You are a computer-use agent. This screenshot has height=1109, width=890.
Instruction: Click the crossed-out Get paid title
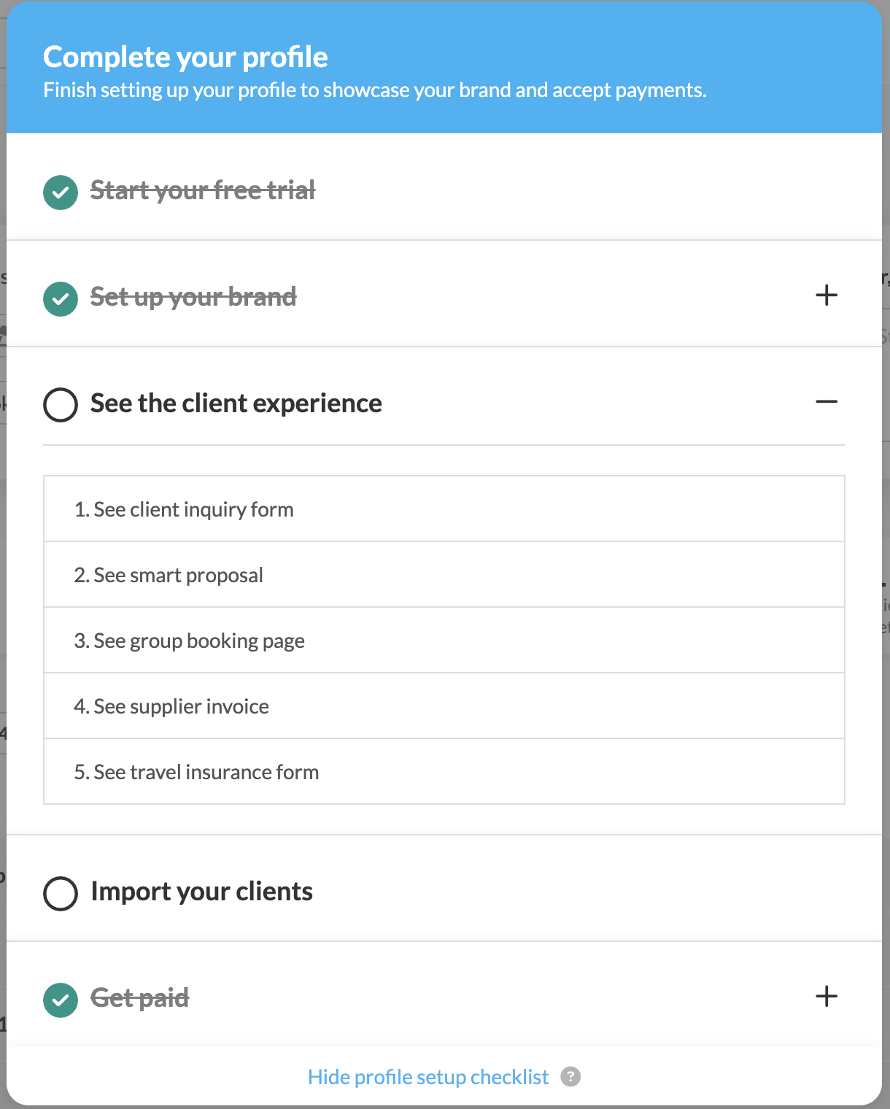point(139,997)
